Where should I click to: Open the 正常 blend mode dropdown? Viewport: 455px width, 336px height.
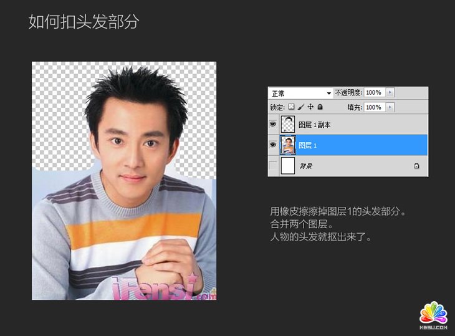click(x=300, y=93)
